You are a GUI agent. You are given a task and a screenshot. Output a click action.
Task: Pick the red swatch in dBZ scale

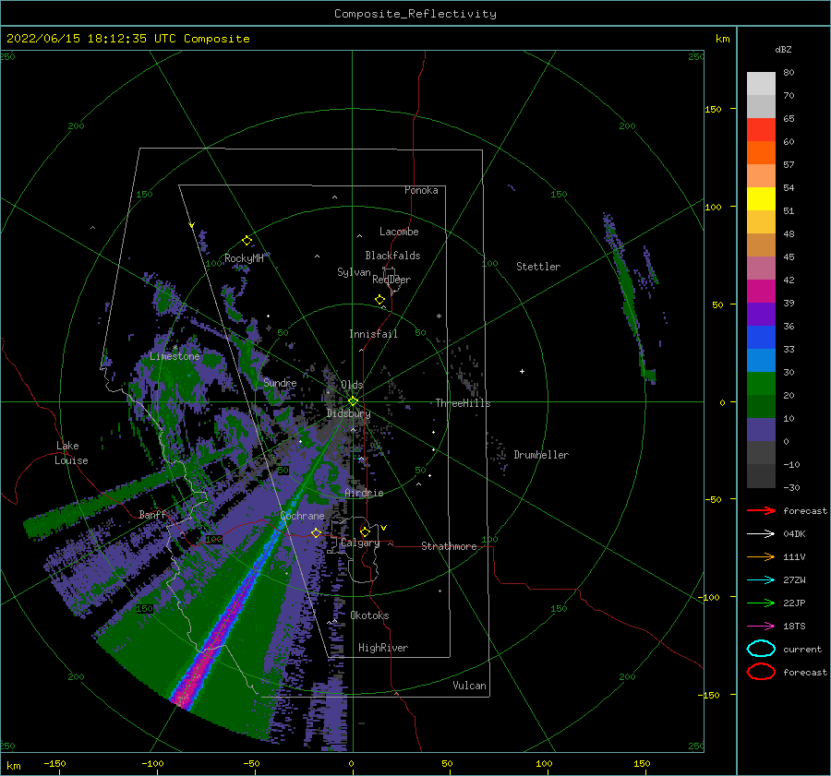761,130
